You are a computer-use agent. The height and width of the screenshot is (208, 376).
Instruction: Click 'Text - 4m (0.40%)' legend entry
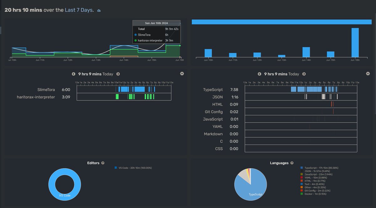(x=315, y=184)
